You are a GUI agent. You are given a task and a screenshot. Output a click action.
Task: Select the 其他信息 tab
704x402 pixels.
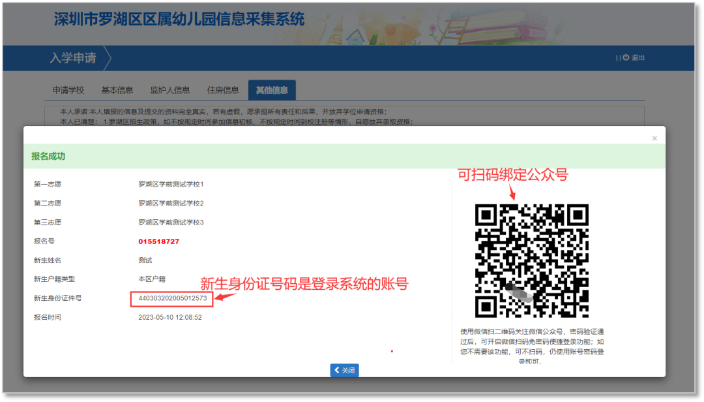click(x=272, y=90)
